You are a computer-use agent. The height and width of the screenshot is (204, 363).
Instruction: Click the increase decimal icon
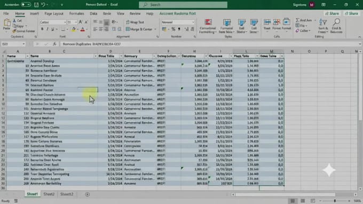click(186, 29)
